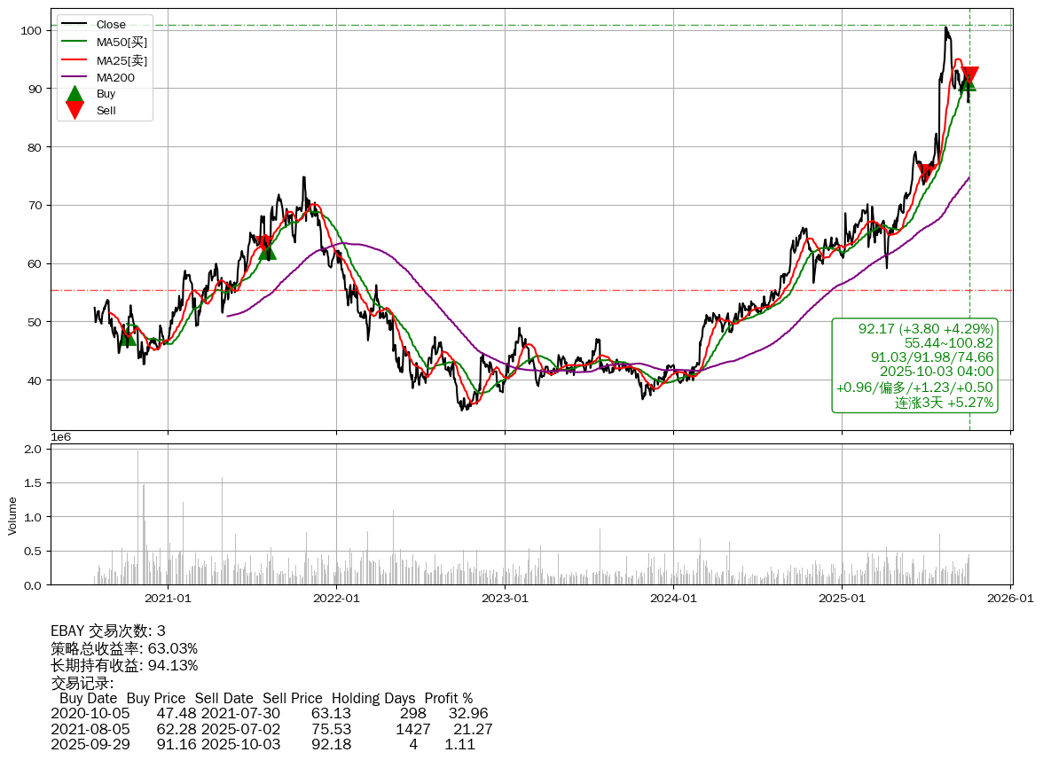
Task: Click the green price info box on the chart
Action: coord(914,365)
